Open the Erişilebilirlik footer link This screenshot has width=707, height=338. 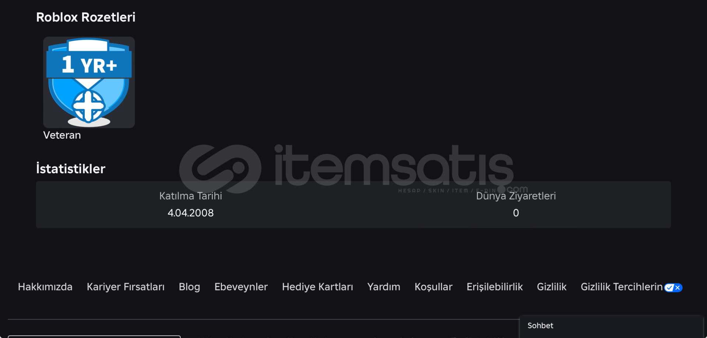click(x=495, y=287)
